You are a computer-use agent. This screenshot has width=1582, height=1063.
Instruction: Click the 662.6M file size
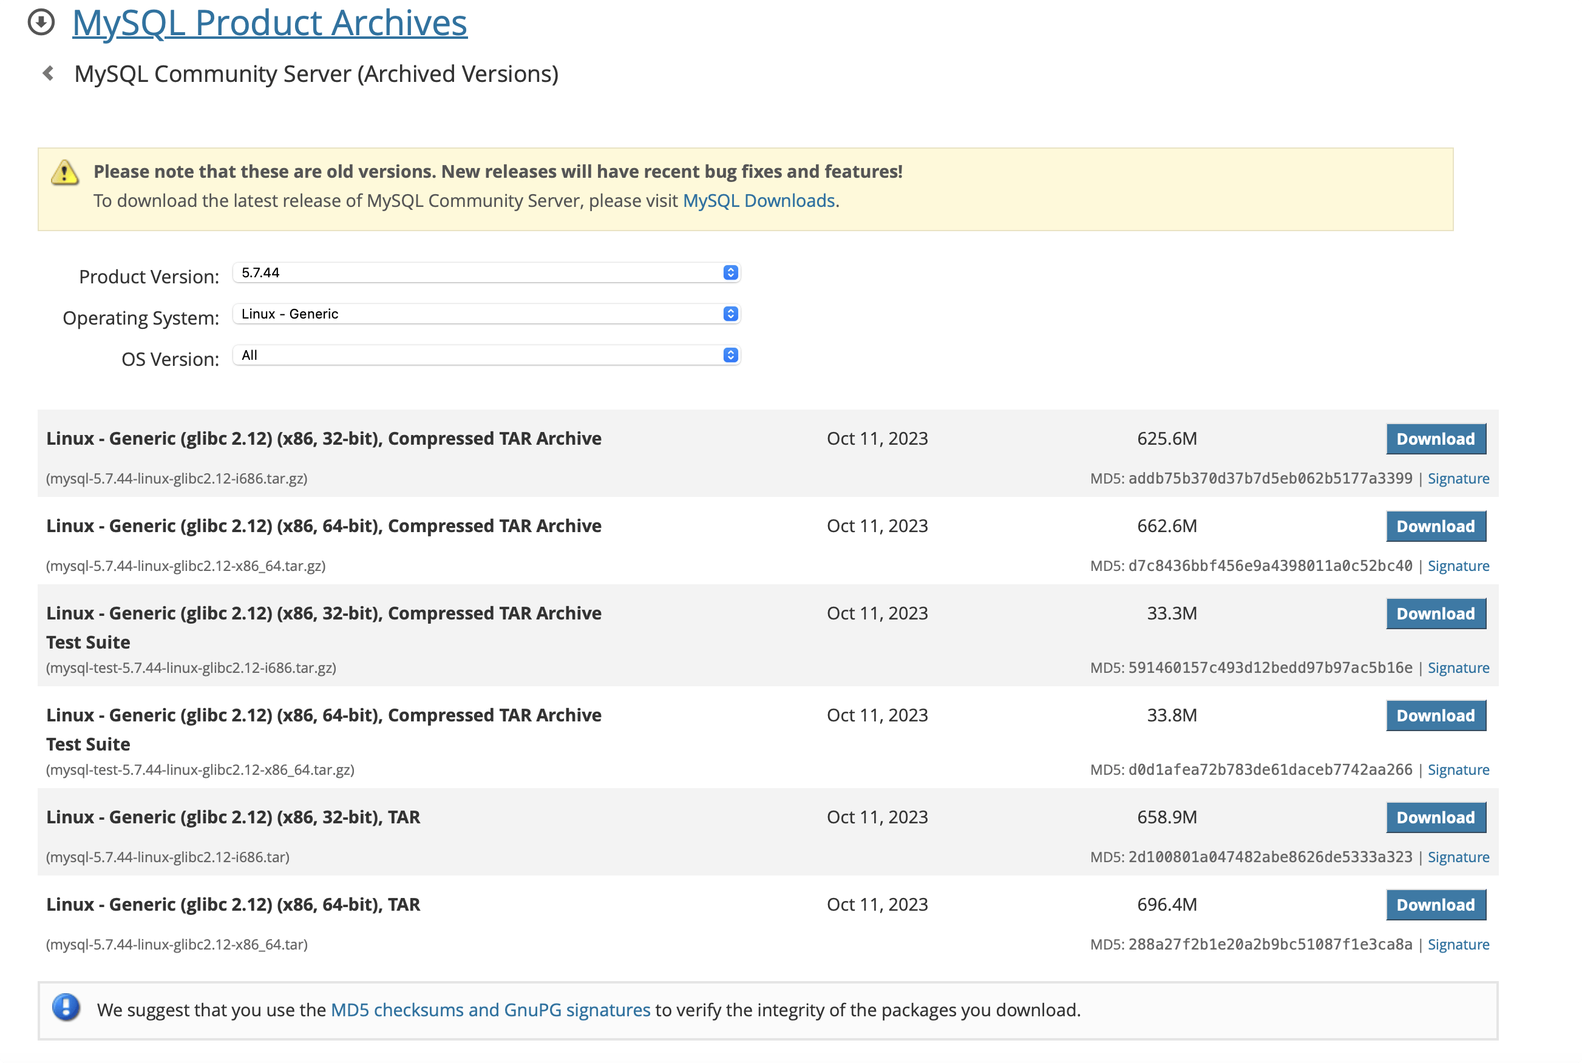point(1167,526)
